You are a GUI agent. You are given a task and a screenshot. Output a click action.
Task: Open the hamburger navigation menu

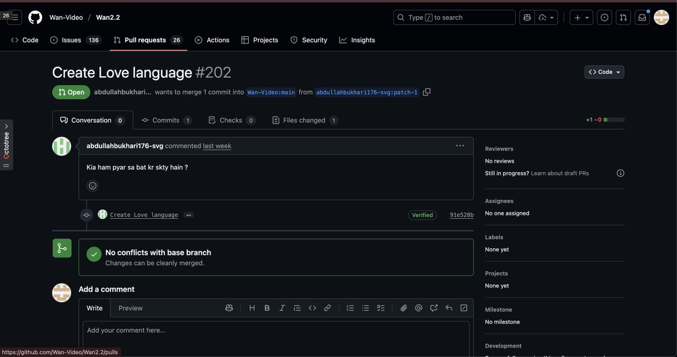(15, 17)
